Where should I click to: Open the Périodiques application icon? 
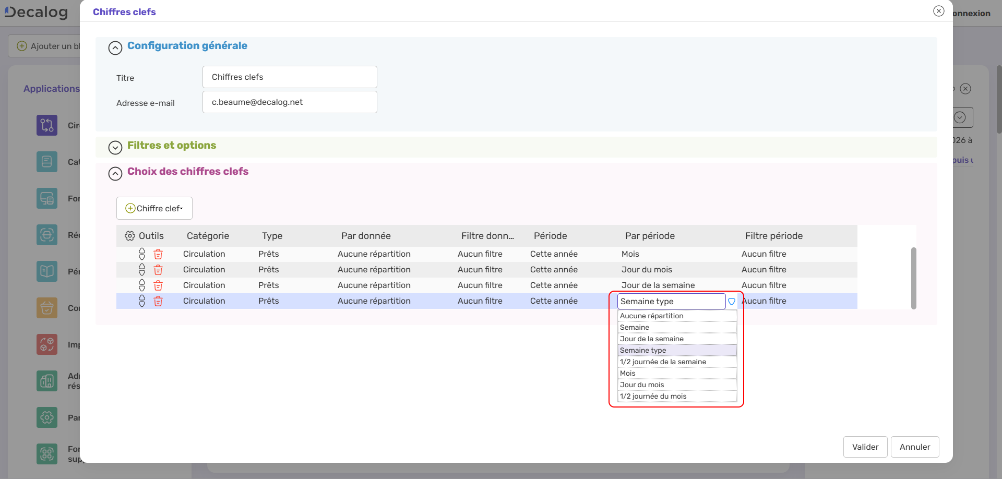click(x=46, y=271)
